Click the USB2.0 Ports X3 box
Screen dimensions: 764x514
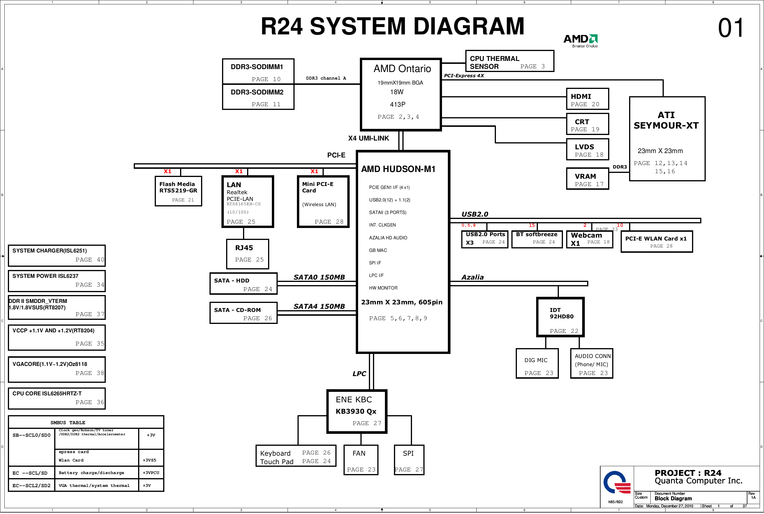click(x=485, y=239)
